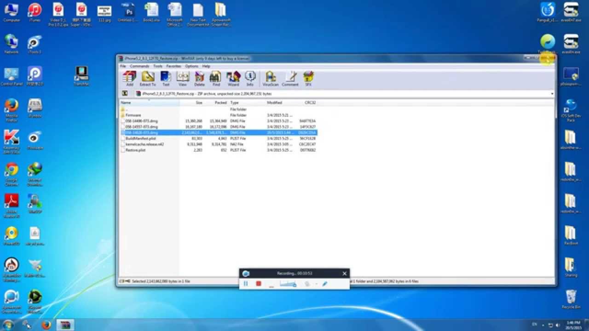This screenshot has height=331, width=589.
Task: Open the iTools 3 desktop shortcut
Action: click(x=35, y=44)
